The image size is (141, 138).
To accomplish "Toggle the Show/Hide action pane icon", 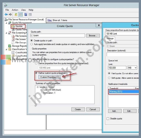I will [30, 14].
